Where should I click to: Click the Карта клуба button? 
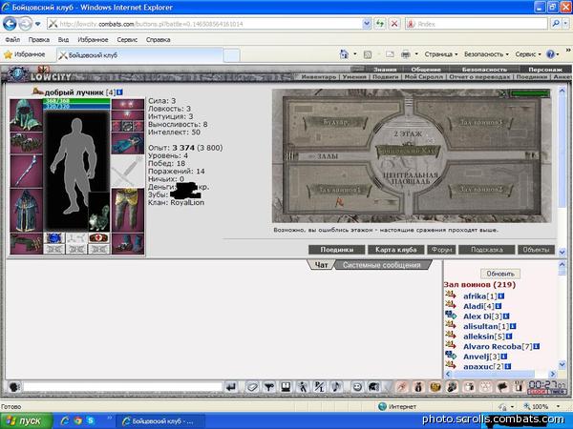point(395,250)
